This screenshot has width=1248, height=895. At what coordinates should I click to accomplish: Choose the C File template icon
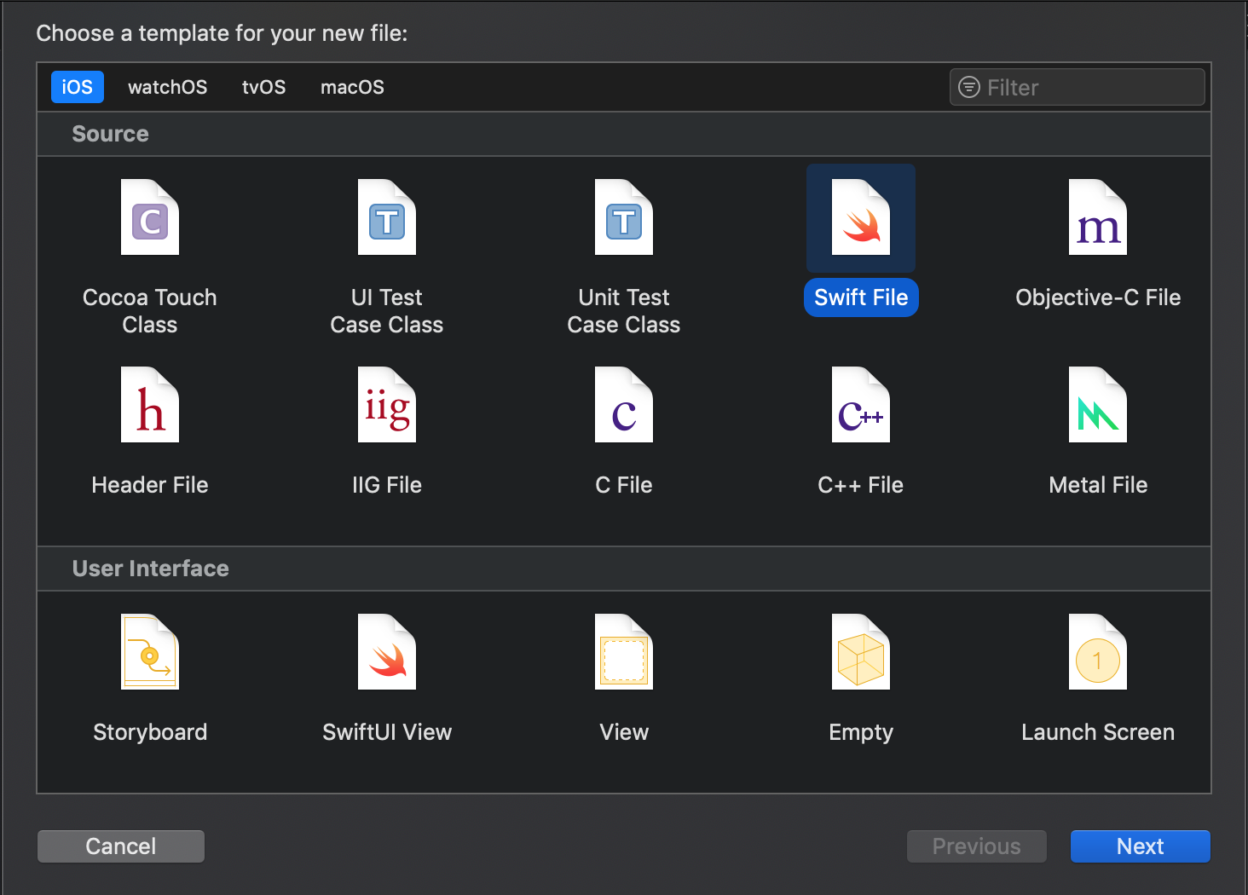pos(624,405)
